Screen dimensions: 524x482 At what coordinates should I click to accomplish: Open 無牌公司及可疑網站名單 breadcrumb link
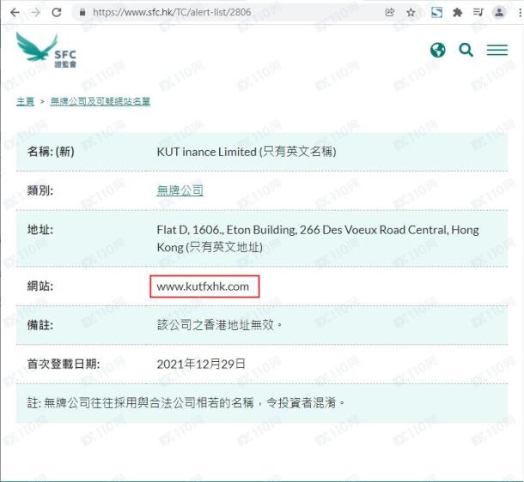coord(101,101)
